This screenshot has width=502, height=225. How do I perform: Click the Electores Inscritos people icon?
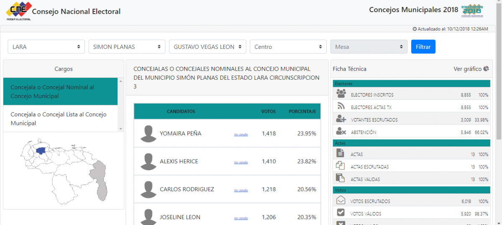point(341,94)
